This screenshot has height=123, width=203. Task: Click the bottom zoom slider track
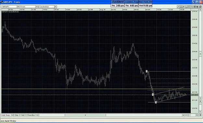coord(192,115)
